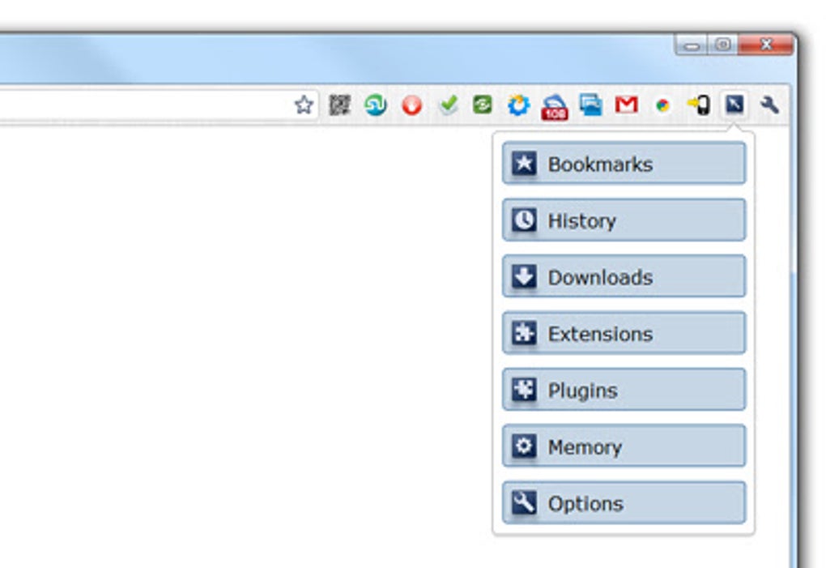Open the Downloads entry
This screenshot has height=568, width=826.
click(x=623, y=277)
